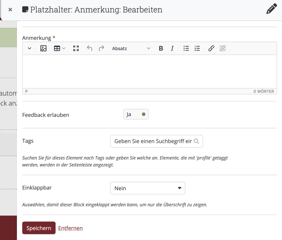Viewport: 282px width, 240px height.
Task: Click the Speichern button
Action: pos(39,228)
